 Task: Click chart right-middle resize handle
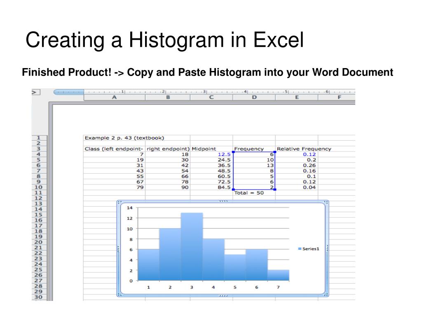[x=327, y=248]
